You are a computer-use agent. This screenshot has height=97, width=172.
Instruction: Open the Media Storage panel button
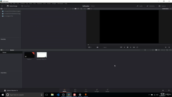pos(12,6)
